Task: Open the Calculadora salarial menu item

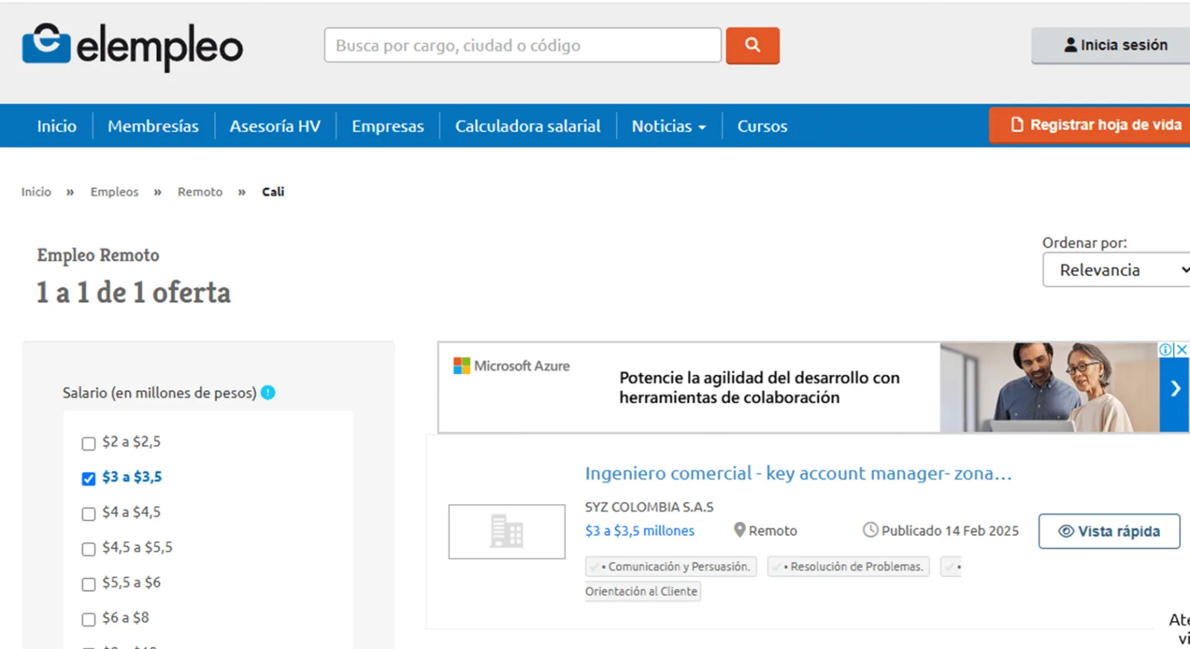Action: pyautogui.click(x=528, y=126)
